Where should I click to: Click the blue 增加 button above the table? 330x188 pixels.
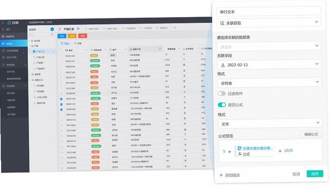pos(62,36)
